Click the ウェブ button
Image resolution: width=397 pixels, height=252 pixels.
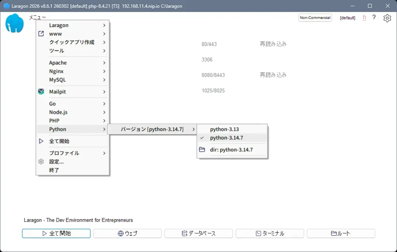click(127, 233)
